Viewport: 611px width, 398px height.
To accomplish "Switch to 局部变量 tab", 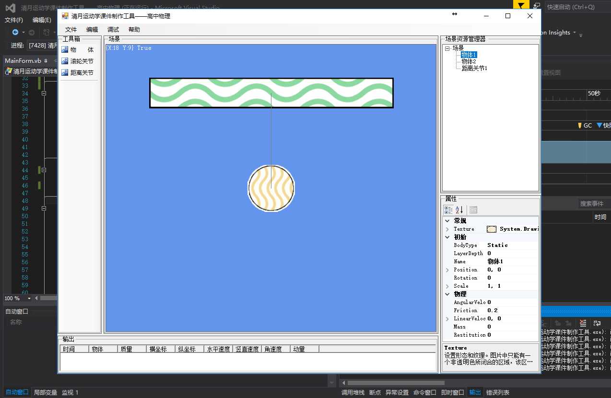I will coord(46,392).
